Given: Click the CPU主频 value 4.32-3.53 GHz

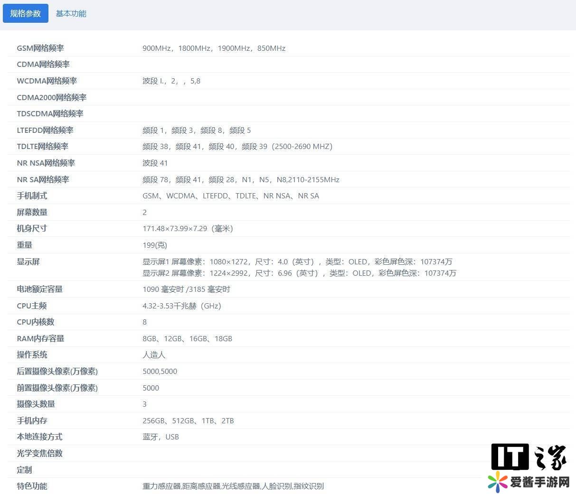Looking at the screenshot, I should click(x=182, y=306).
